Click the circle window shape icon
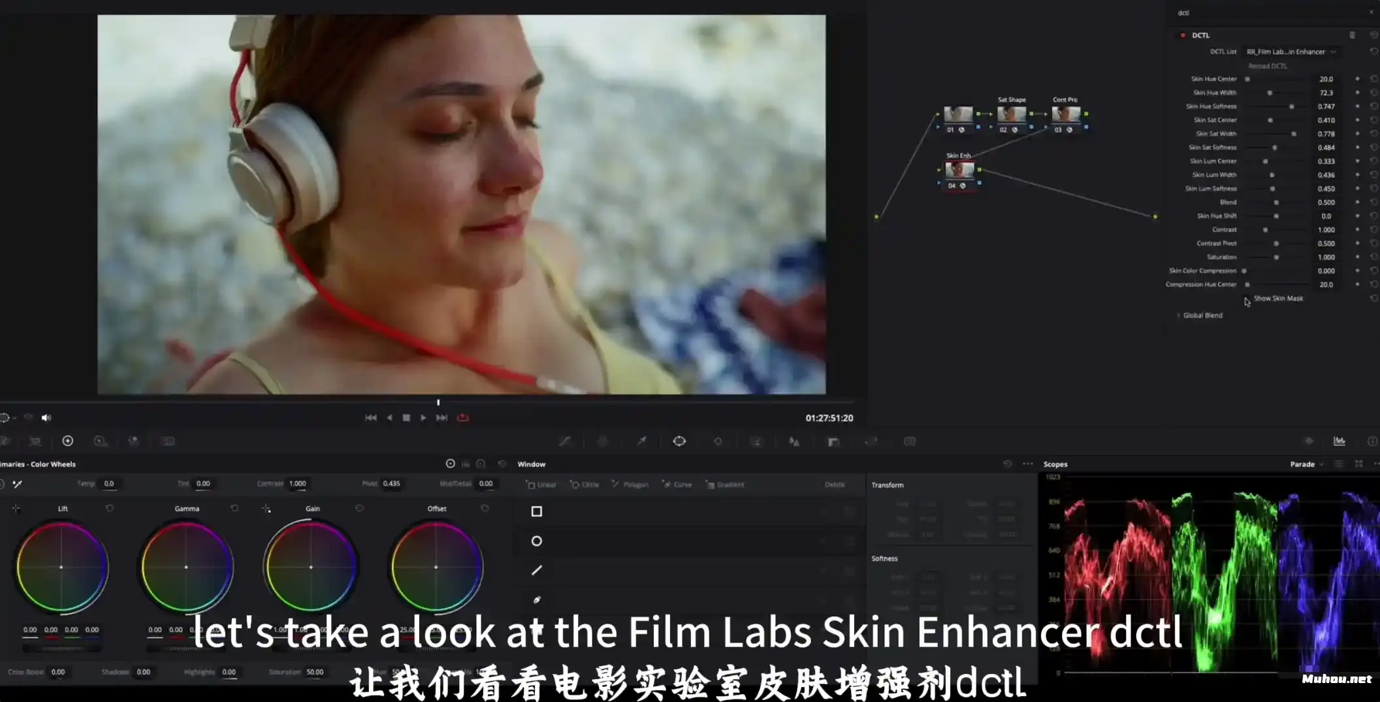1380x702 pixels. tap(536, 541)
